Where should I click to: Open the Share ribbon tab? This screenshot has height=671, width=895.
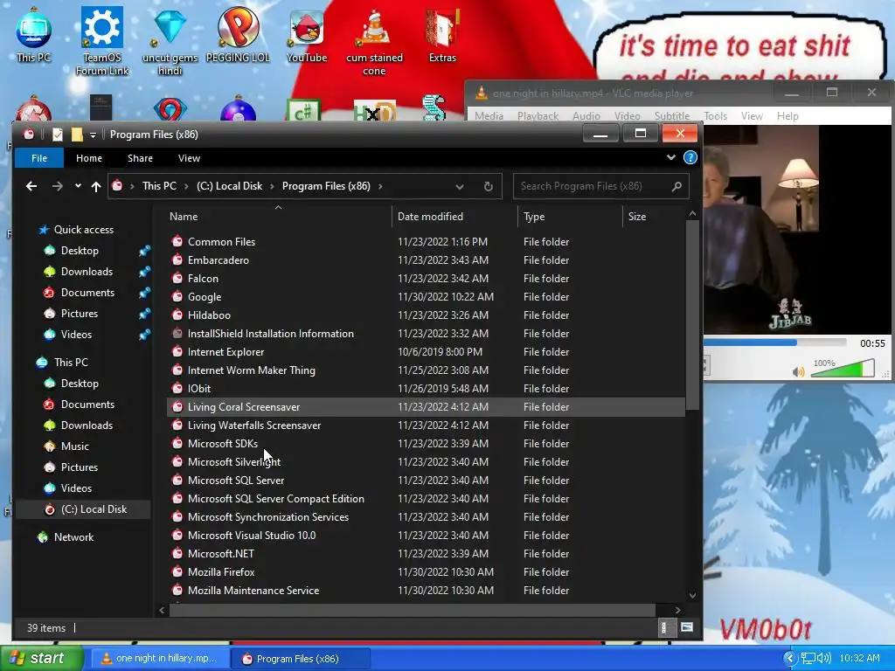(140, 158)
